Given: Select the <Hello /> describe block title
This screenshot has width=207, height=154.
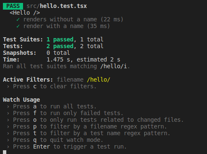Looking at the screenshot, I should (25, 13).
